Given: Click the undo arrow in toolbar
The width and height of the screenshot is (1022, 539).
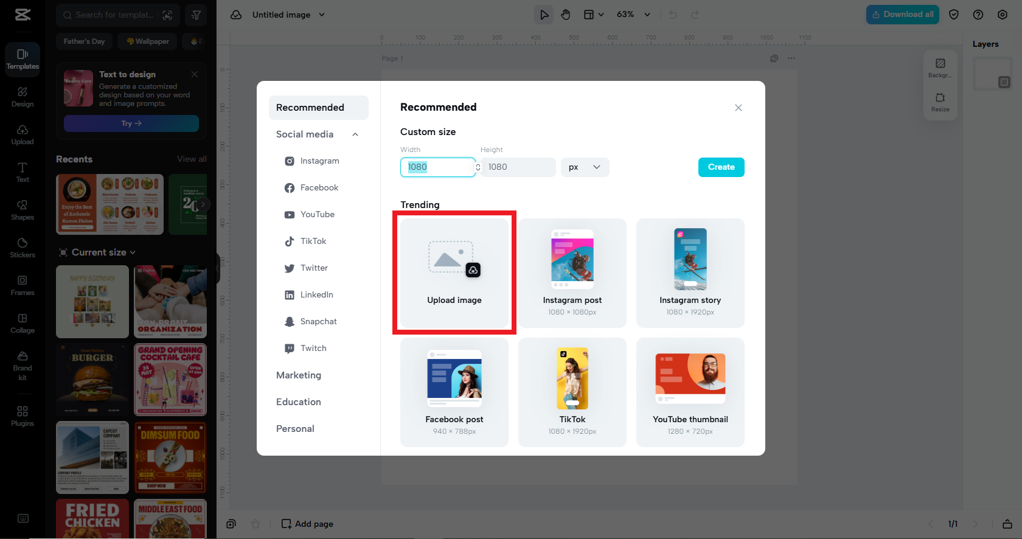Looking at the screenshot, I should pyautogui.click(x=673, y=15).
